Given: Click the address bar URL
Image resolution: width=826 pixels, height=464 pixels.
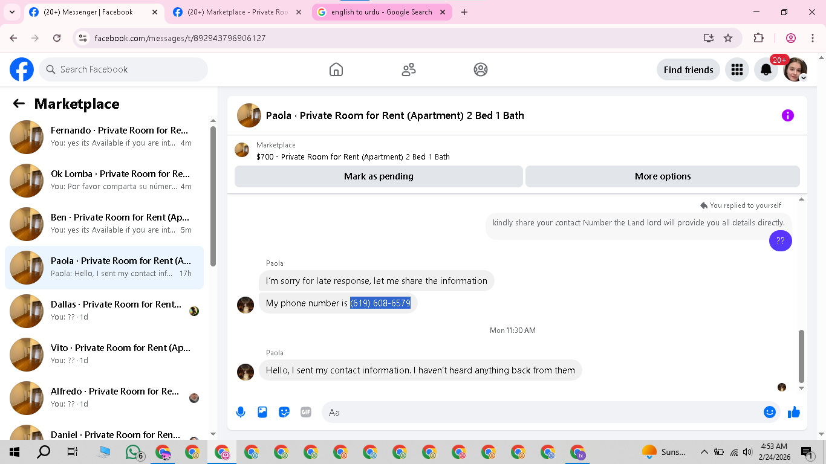Looking at the screenshot, I should (180, 38).
